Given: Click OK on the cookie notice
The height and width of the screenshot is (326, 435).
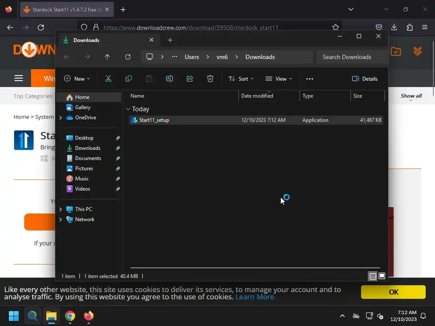Looking at the screenshot, I should click(x=393, y=292).
